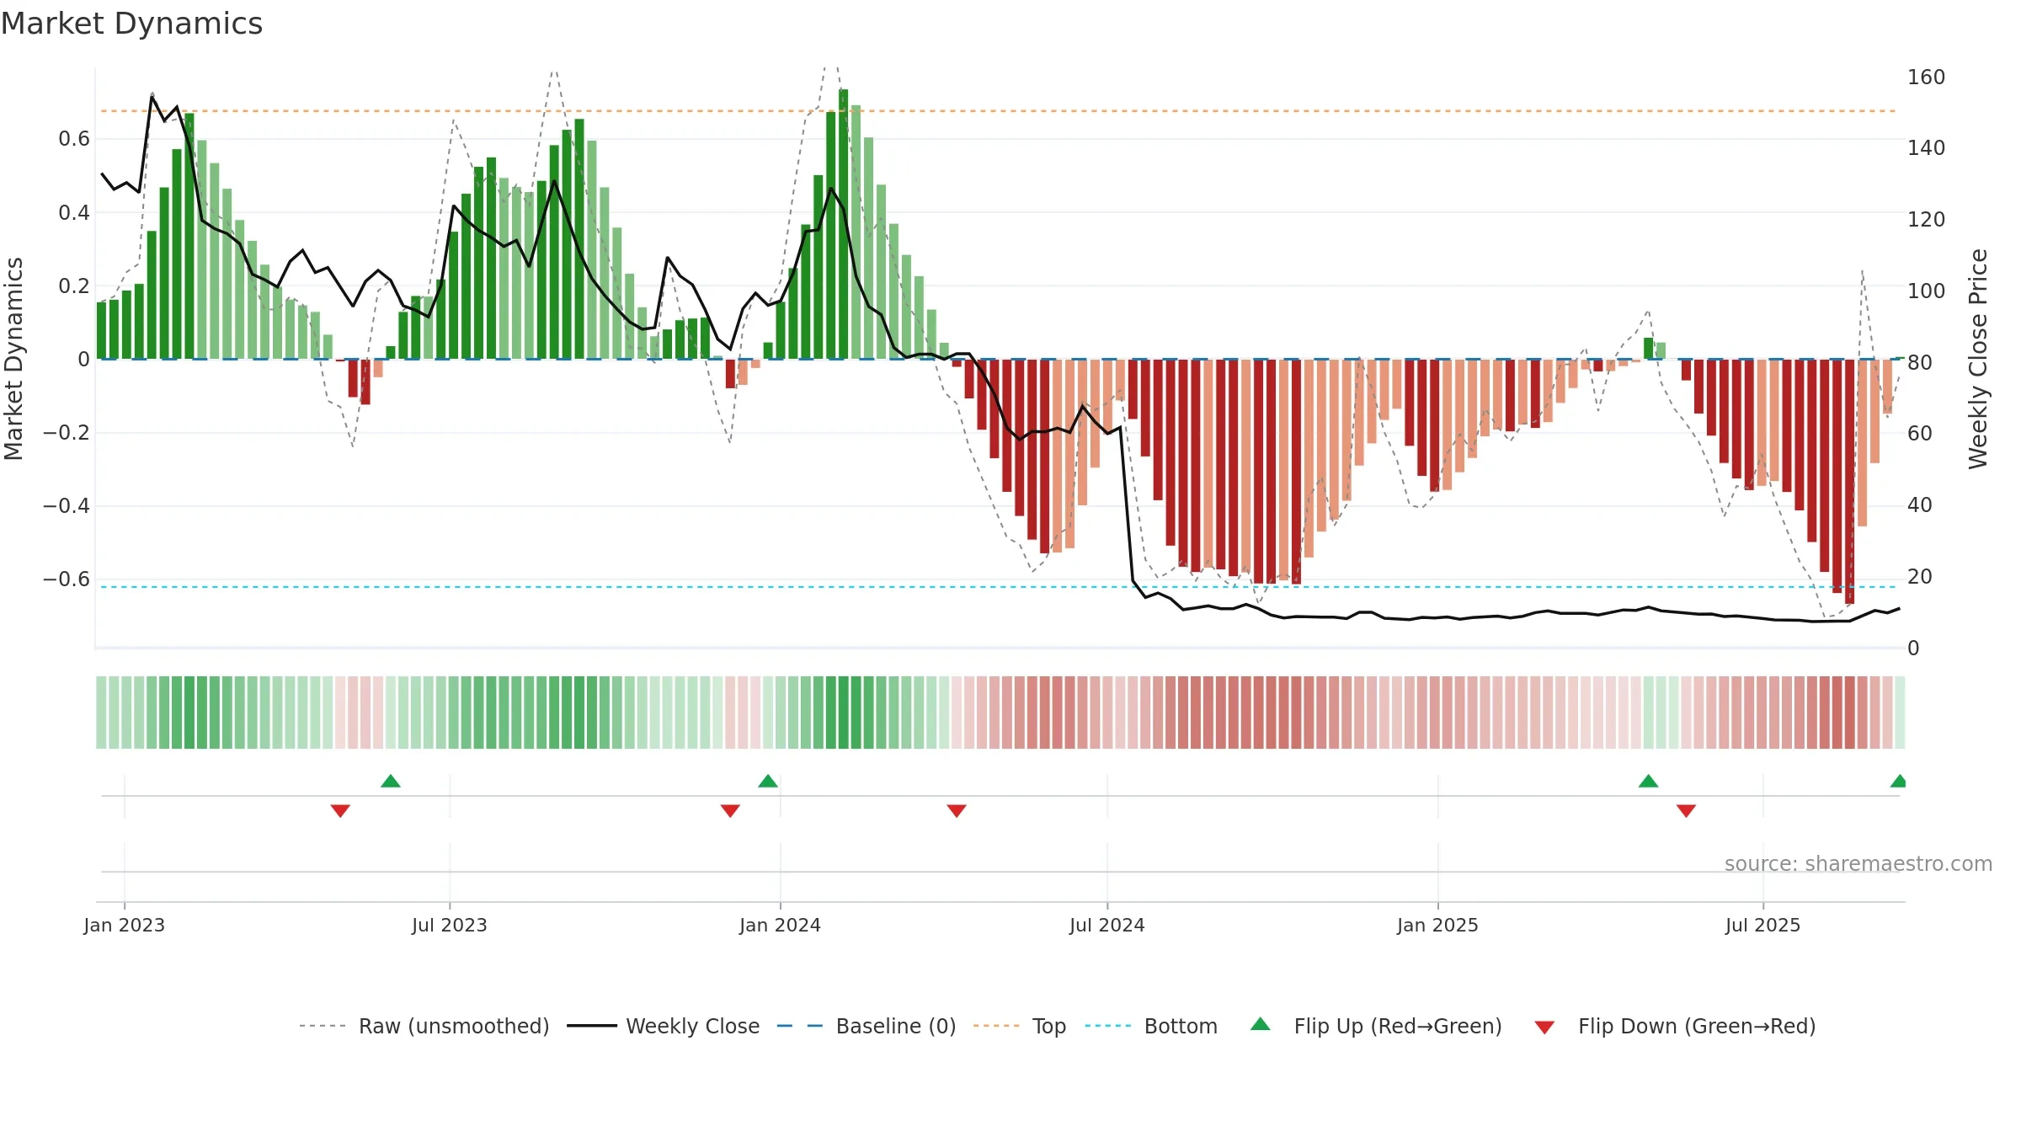Screen dimensions: 2021x1137
Task: Click the 120 price axis tick label
Action: coord(1927,220)
